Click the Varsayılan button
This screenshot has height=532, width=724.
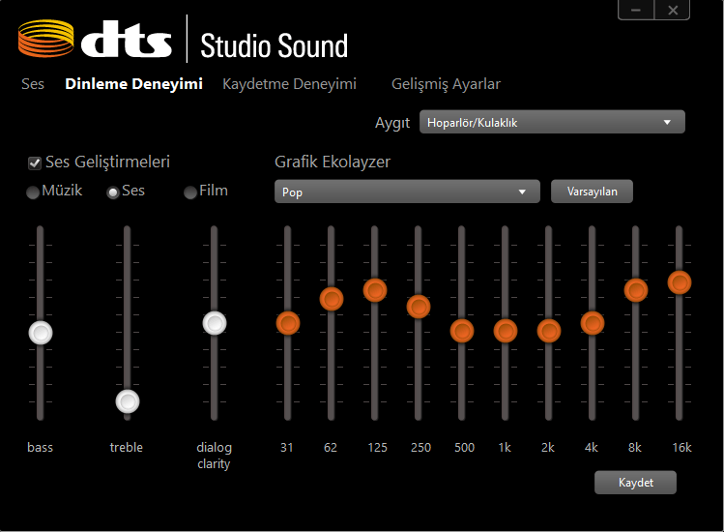click(x=592, y=192)
